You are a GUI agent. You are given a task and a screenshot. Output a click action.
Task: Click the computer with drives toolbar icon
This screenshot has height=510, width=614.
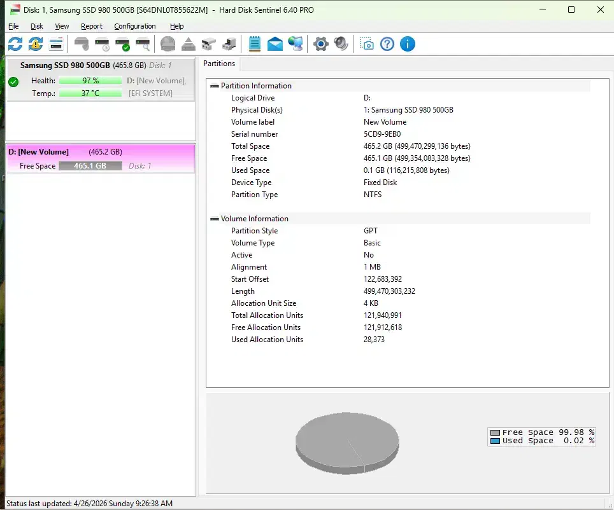coord(229,44)
